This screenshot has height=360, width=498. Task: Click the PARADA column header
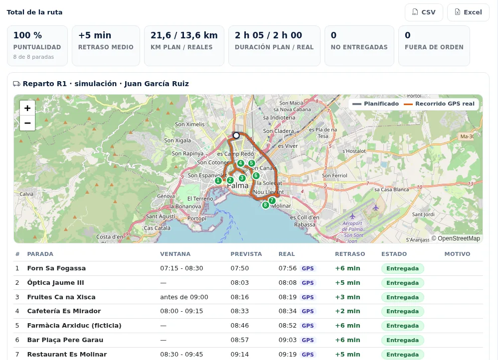tap(40, 254)
